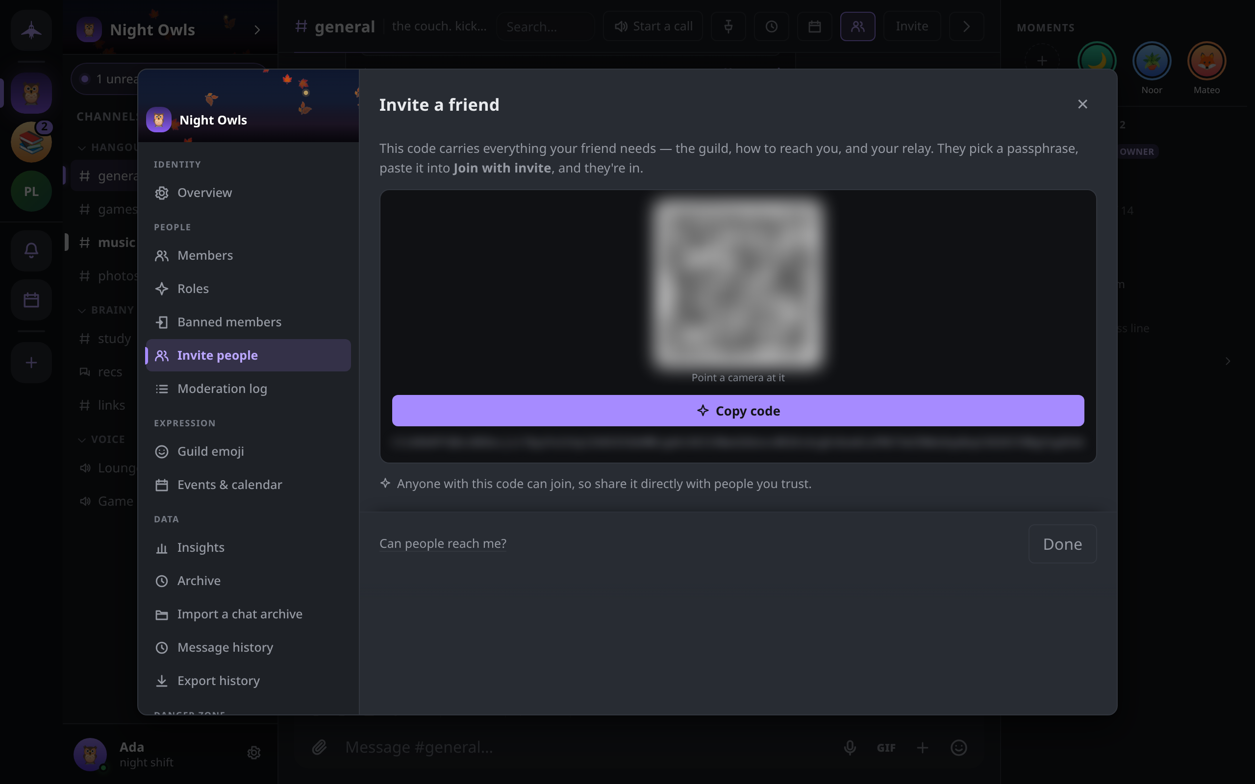Open notifications bell in the rail
This screenshot has width=1255, height=784.
31,250
